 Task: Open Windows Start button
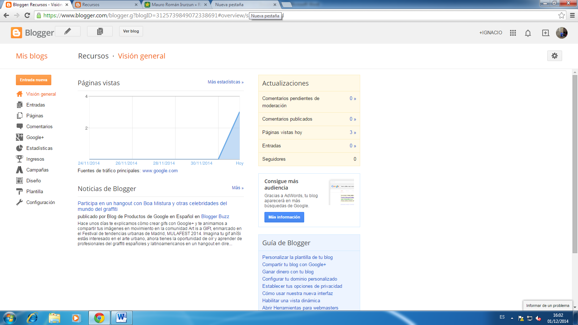tap(10, 318)
